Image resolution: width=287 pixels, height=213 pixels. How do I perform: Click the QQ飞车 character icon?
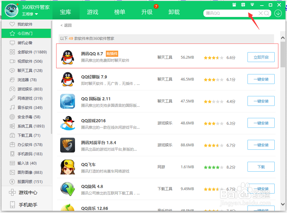pos(68,167)
